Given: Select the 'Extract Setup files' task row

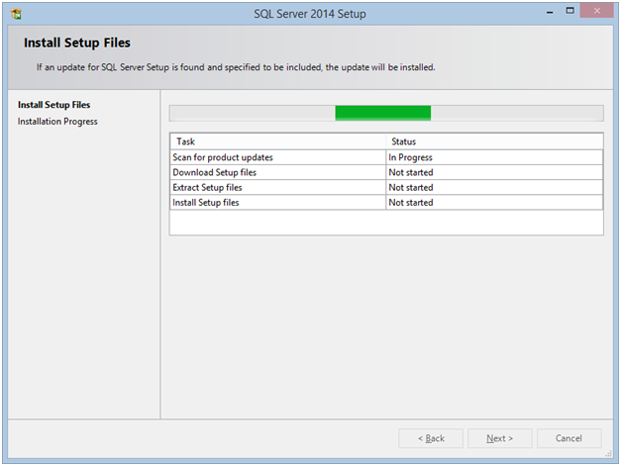Looking at the screenshot, I should (386, 188).
